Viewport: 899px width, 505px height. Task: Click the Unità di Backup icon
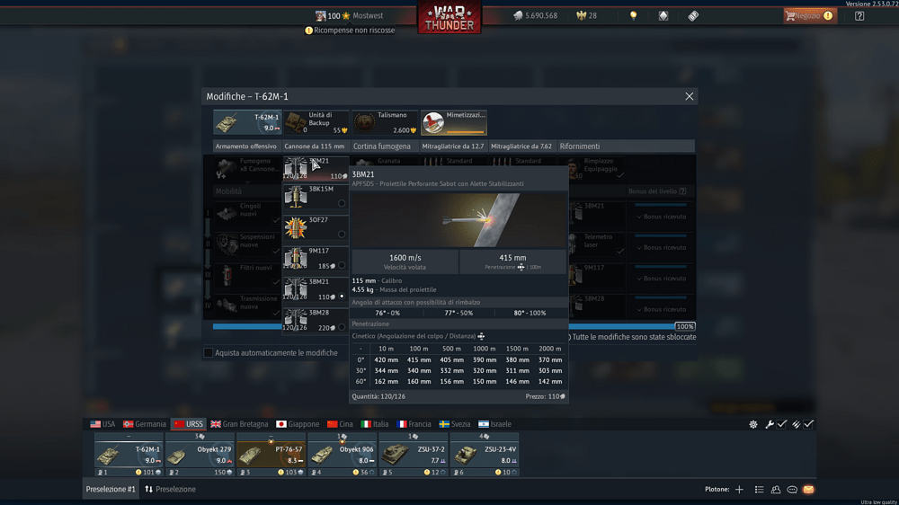296,122
